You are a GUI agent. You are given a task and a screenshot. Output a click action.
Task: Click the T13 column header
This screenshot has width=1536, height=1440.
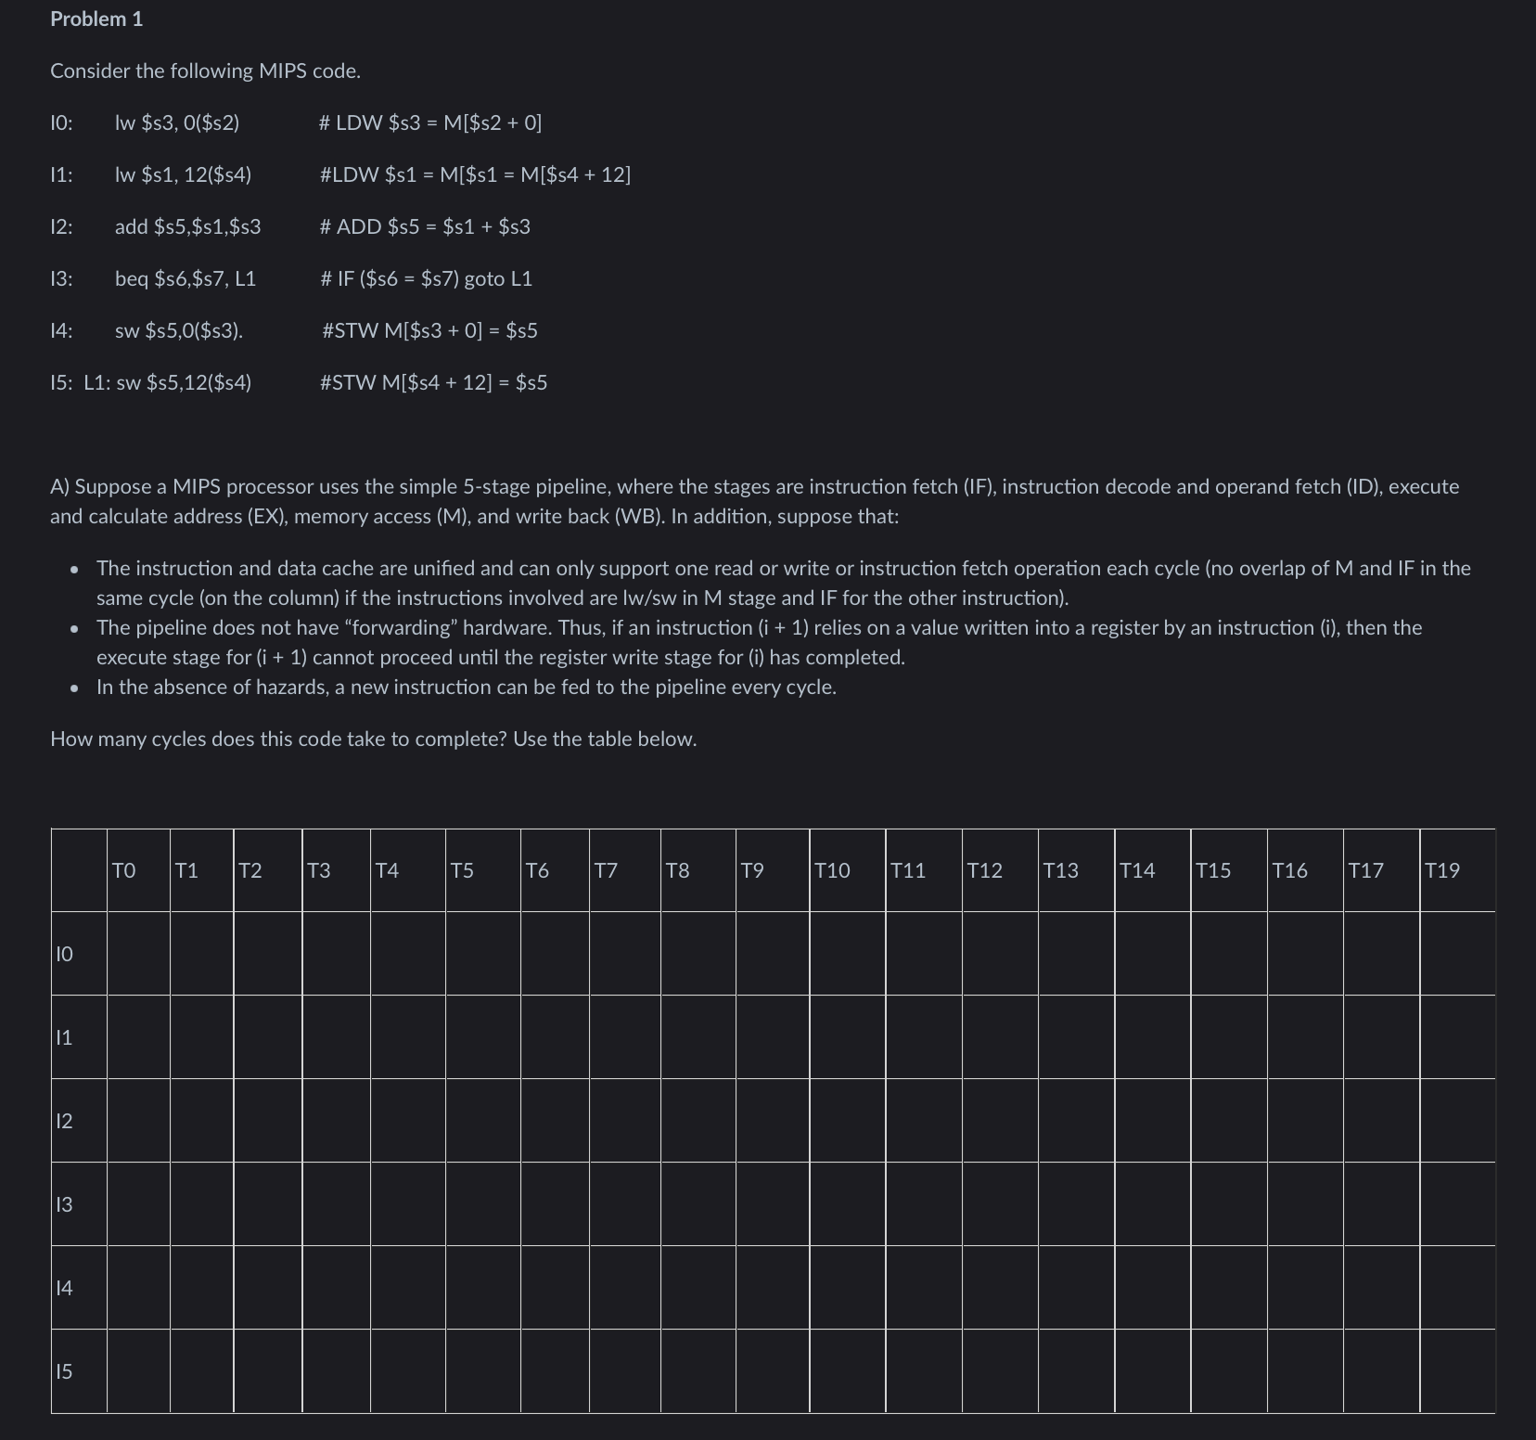point(1076,870)
